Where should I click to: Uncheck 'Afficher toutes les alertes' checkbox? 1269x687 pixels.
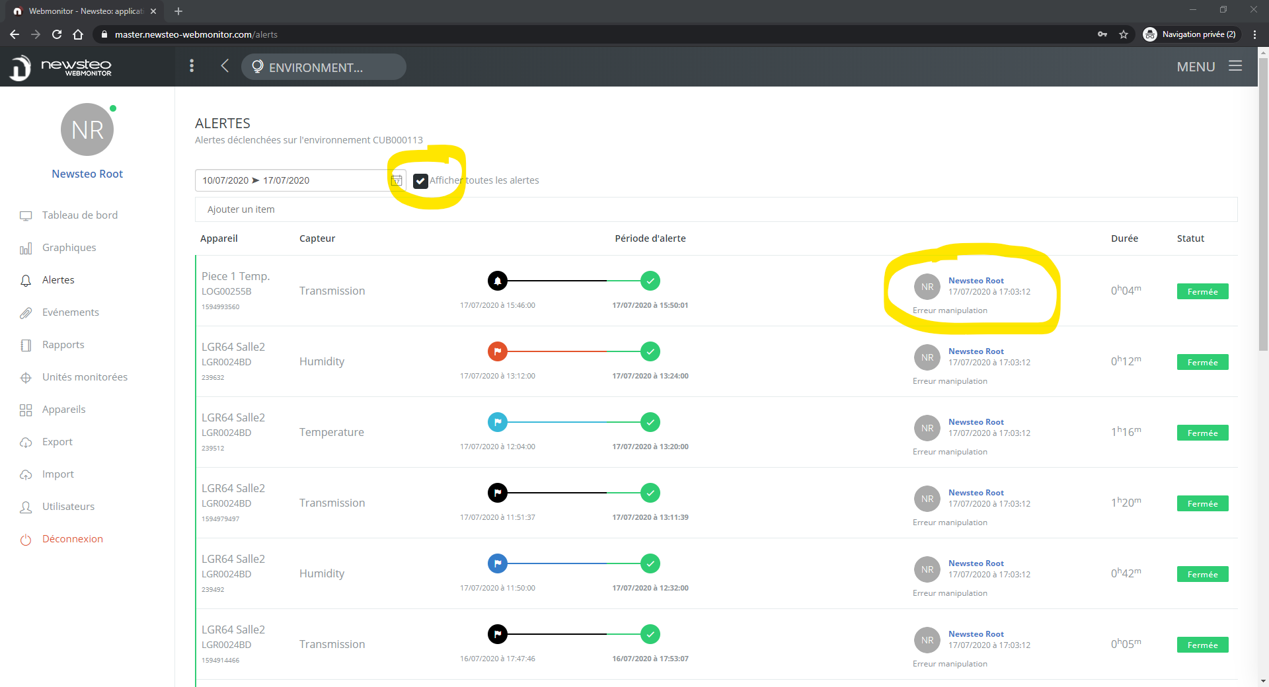point(420,181)
